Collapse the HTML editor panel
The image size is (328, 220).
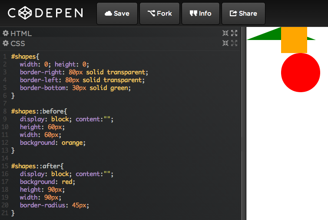click(225, 33)
